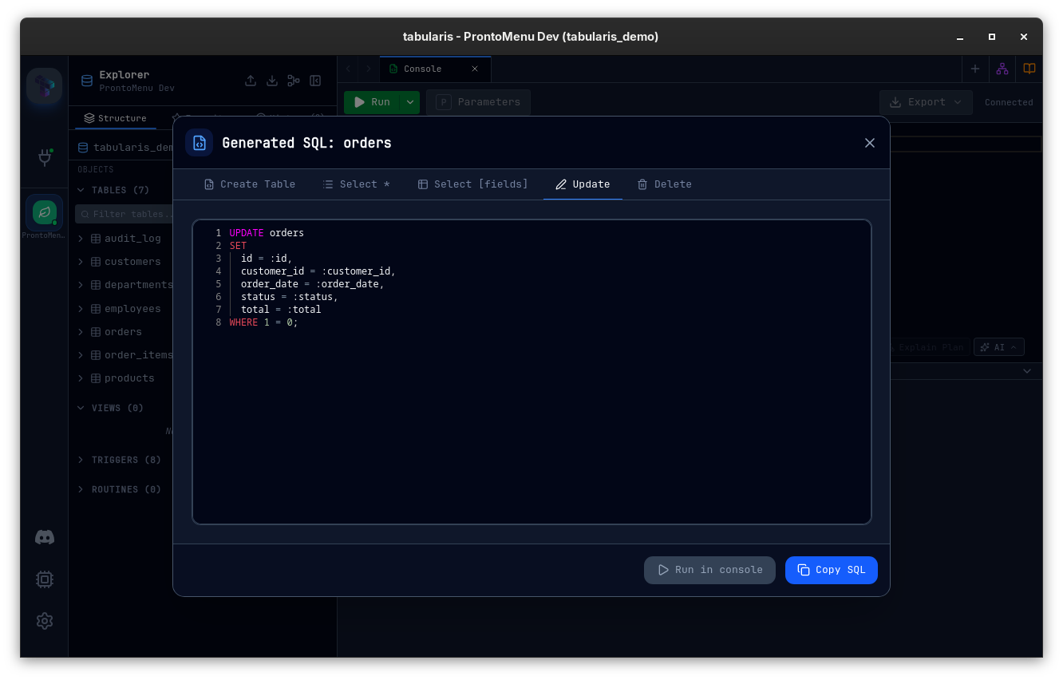Click inside the generated SQL code editor

pyautogui.click(x=531, y=372)
